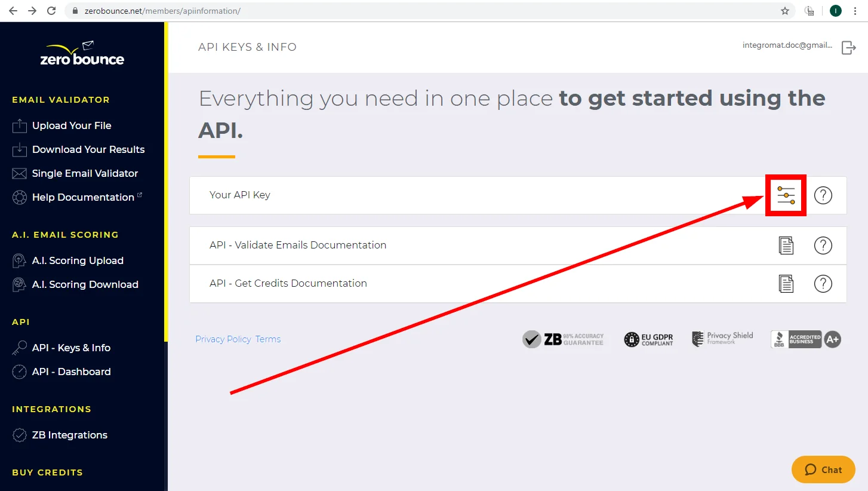The image size is (868, 491).
Task: Open Download Your Results in sidebar
Action: 88,149
